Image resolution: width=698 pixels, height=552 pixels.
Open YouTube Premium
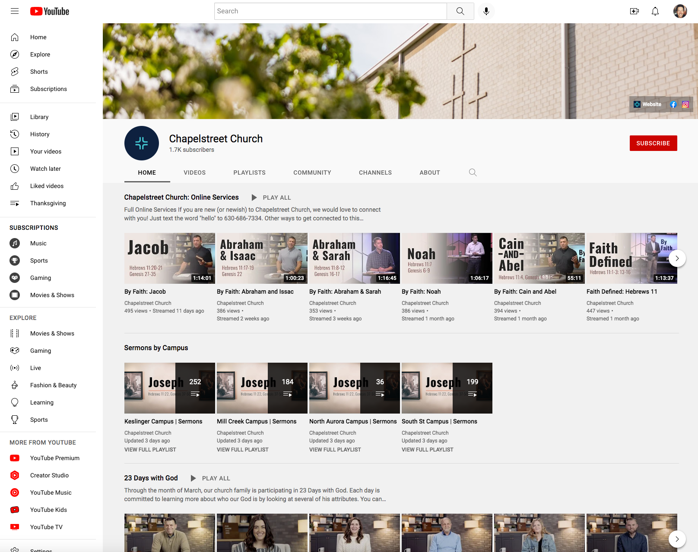click(48, 458)
